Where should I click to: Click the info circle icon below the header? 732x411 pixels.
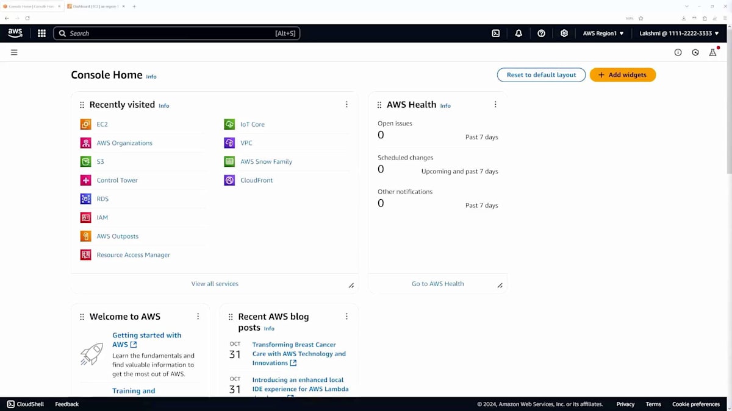point(678,52)
